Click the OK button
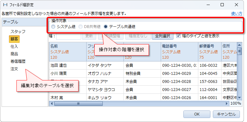This screenshot has height=122, width=247. [x=197, y=114]
